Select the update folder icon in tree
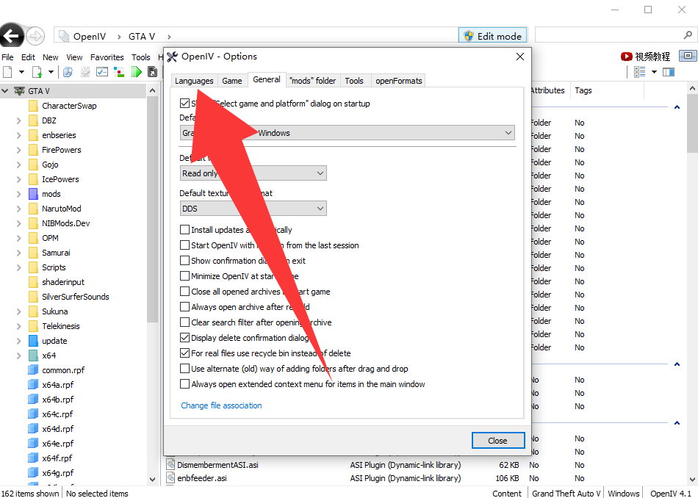The image size is (698, 498). click(33, 341)
